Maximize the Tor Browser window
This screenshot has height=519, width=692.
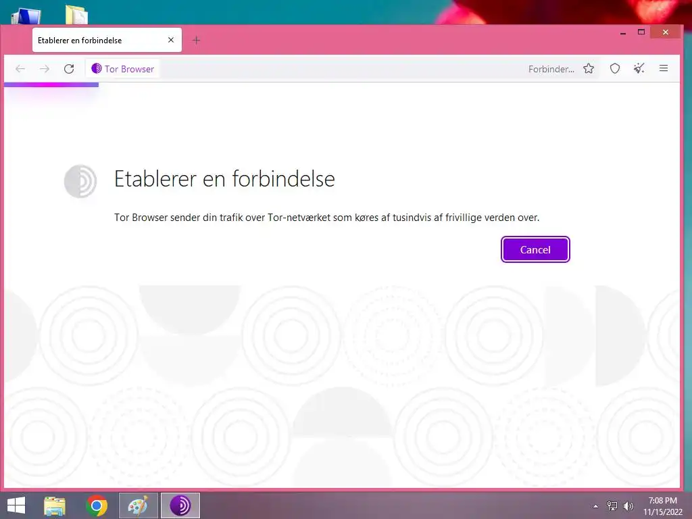tap(641, 32)
